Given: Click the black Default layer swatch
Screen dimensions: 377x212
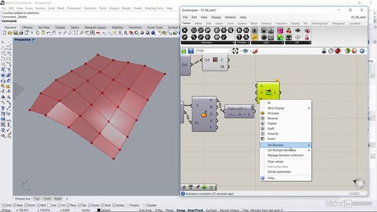Looking at the screenshot, I should coord(98,210).
